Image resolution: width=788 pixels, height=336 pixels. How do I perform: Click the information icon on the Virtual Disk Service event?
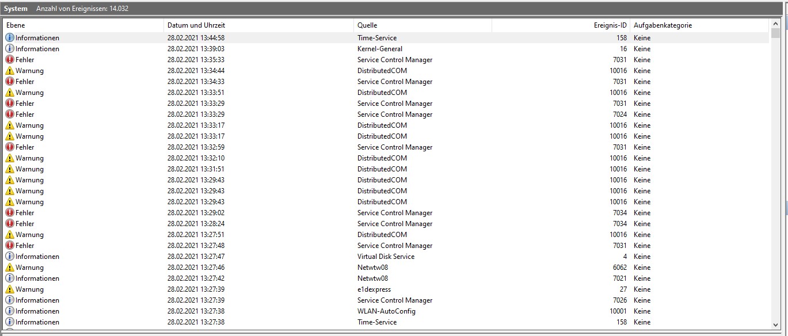pos(8,256)
